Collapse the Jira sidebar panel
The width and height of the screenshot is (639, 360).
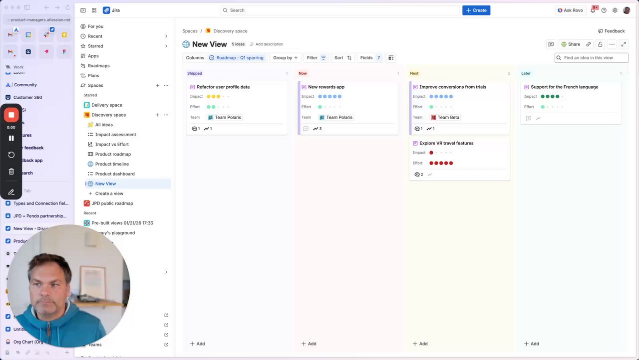[x=83, y=10]
